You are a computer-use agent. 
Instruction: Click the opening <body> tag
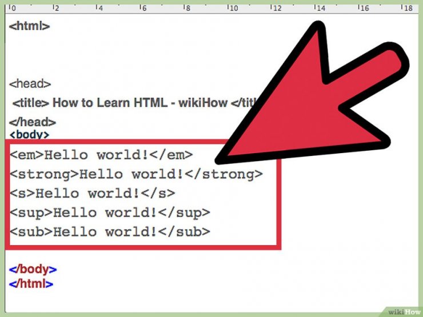click(x=29, y=135)
